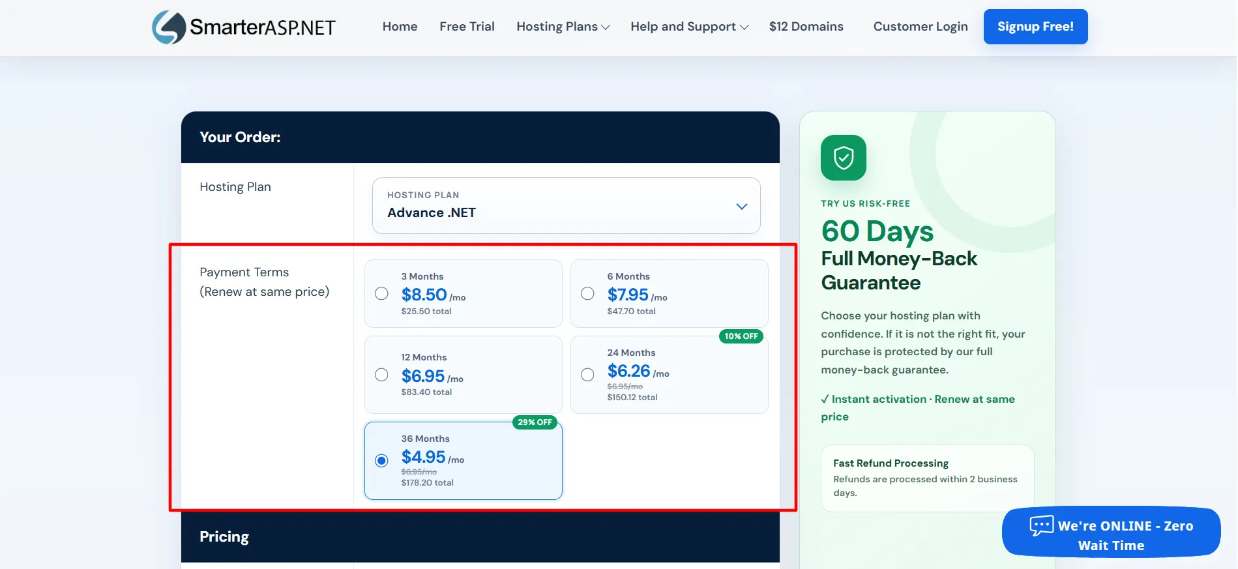Click the Fast Refund Processing card
The image size is (1238, 569).
927,478
